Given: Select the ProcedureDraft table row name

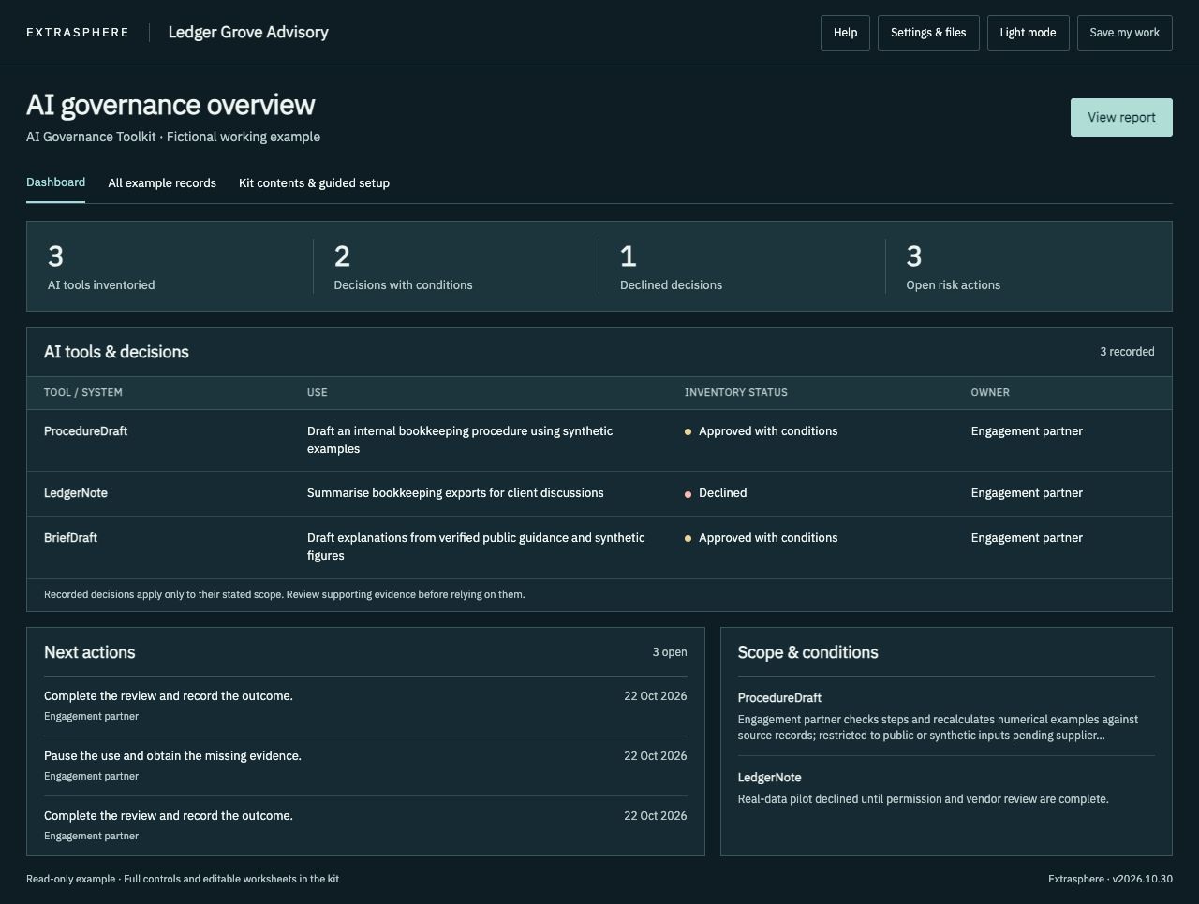Looking at the screenshot, I should tap(85, 431).
